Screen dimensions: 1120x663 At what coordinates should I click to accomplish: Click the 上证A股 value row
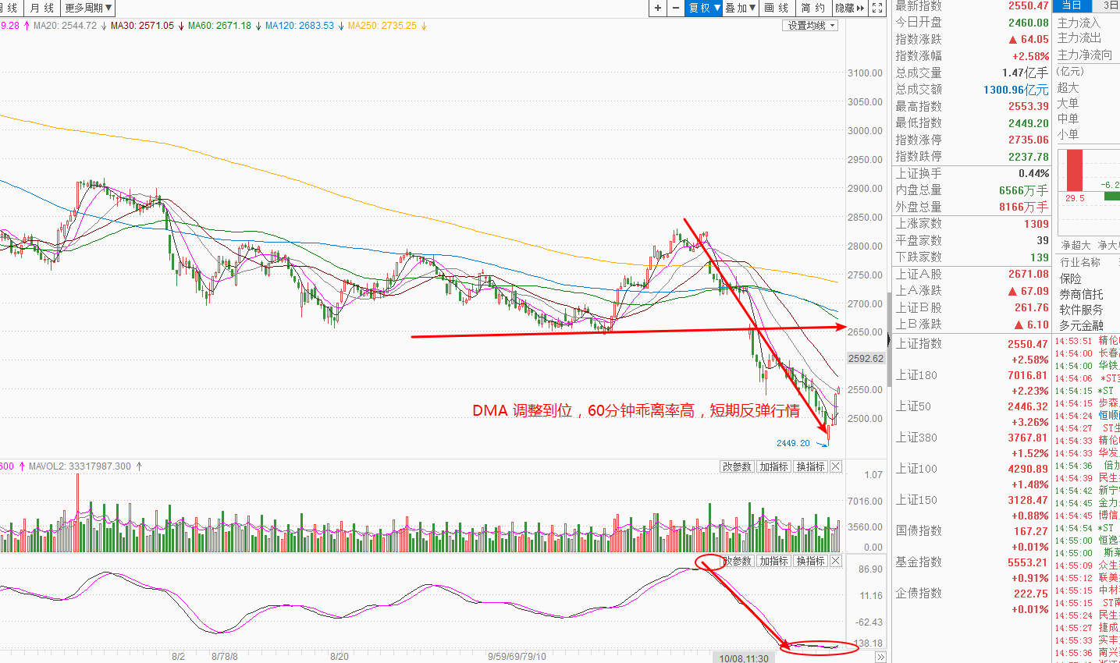click(972, 275)
